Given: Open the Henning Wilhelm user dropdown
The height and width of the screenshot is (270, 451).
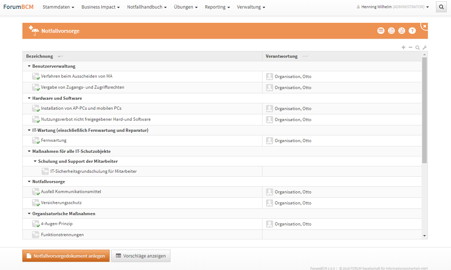Looking at the screenshot, I should pyautogui.click(x=393, y=7).
